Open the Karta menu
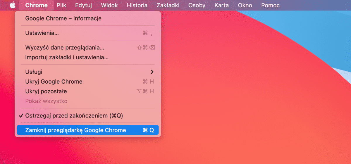351x164 pixels. (221, 5)
